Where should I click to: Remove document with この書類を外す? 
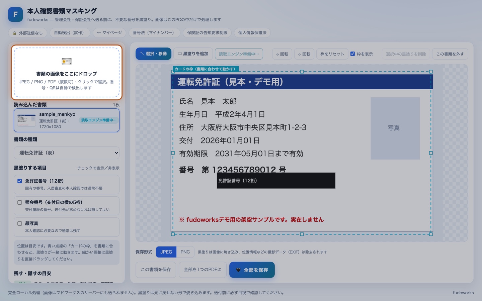[x=450, y=54]
